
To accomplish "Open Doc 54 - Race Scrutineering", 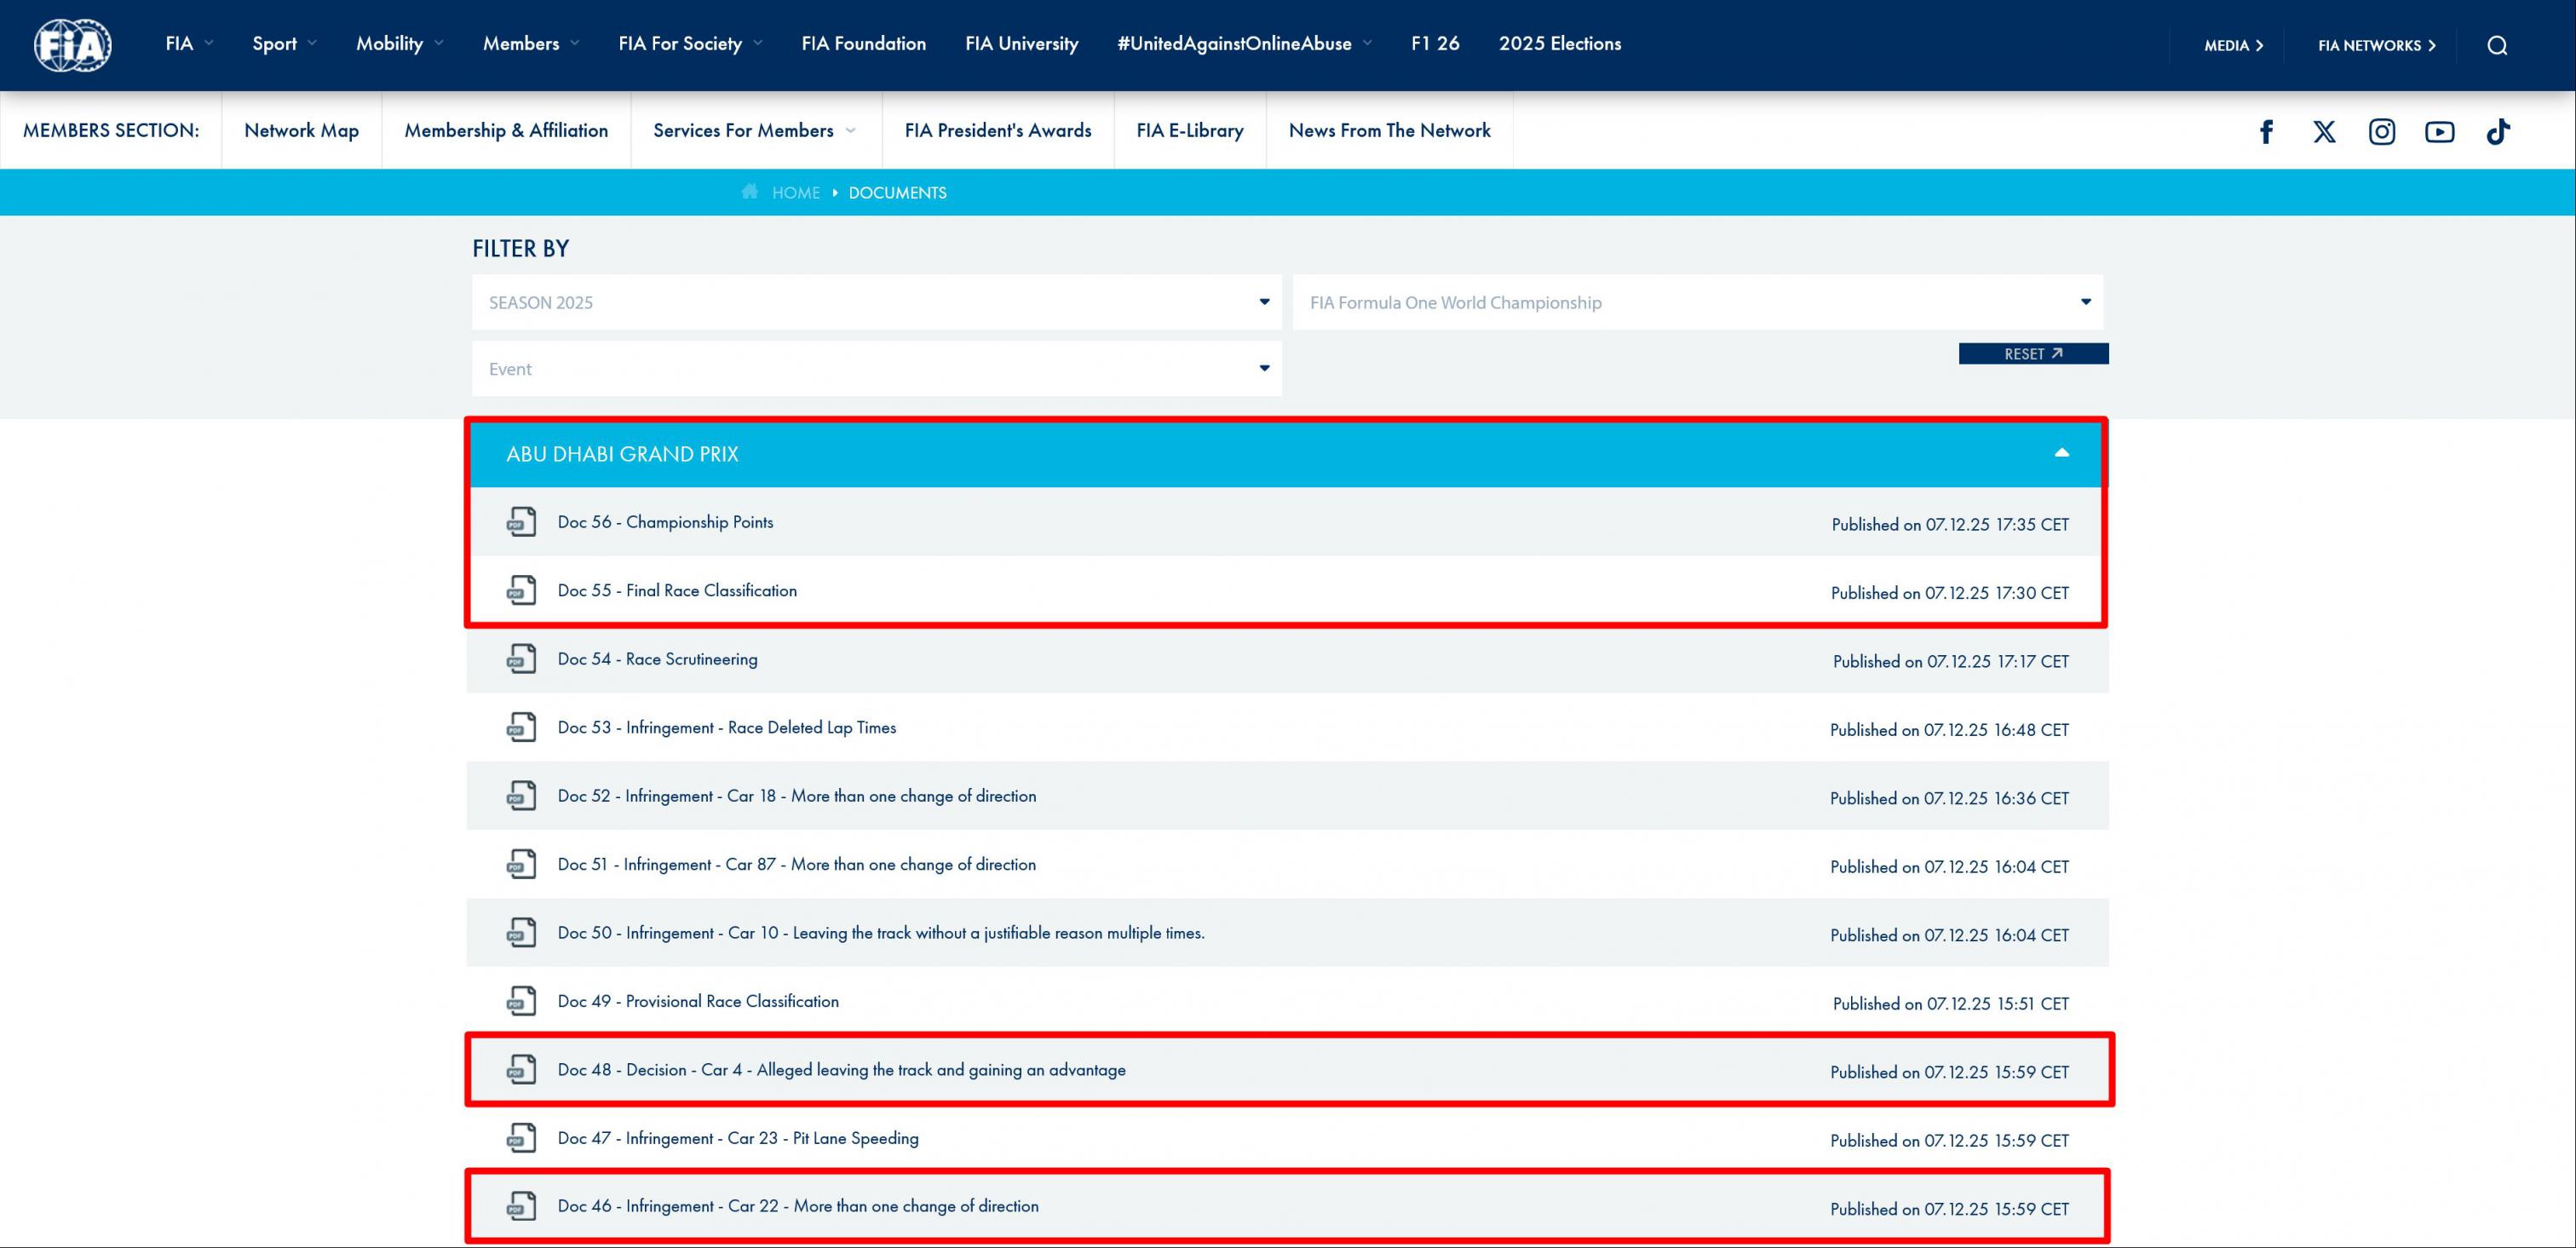I will pos(657,659).
